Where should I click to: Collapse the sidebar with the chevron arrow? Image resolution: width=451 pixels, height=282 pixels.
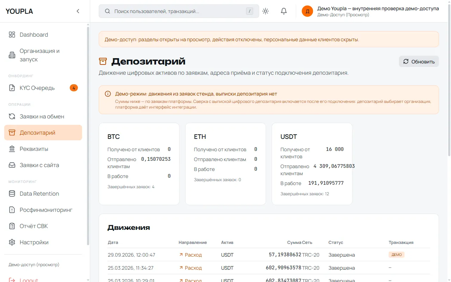click(78, 11)
